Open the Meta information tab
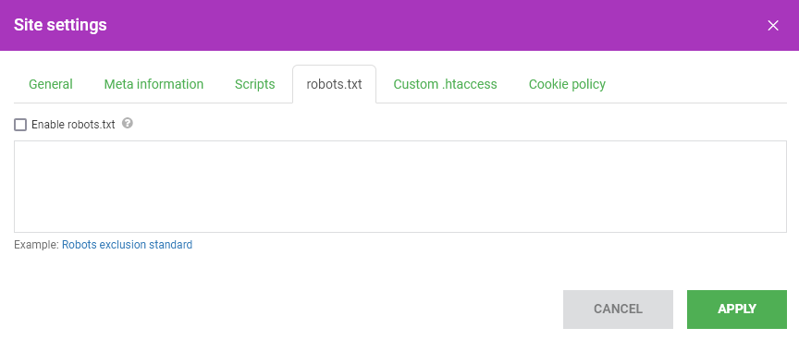Screen dimensions: 799x340 [x=154, y=84]
